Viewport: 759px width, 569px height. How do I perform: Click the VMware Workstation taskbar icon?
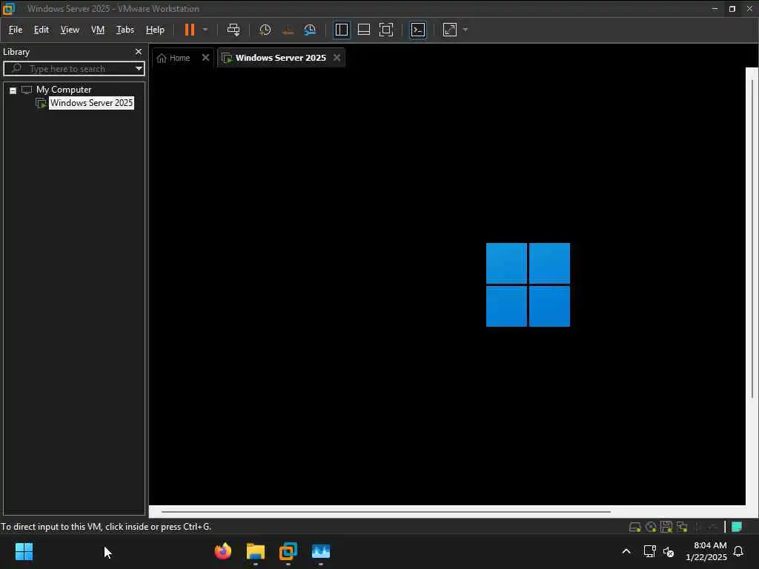pos(288,551)
